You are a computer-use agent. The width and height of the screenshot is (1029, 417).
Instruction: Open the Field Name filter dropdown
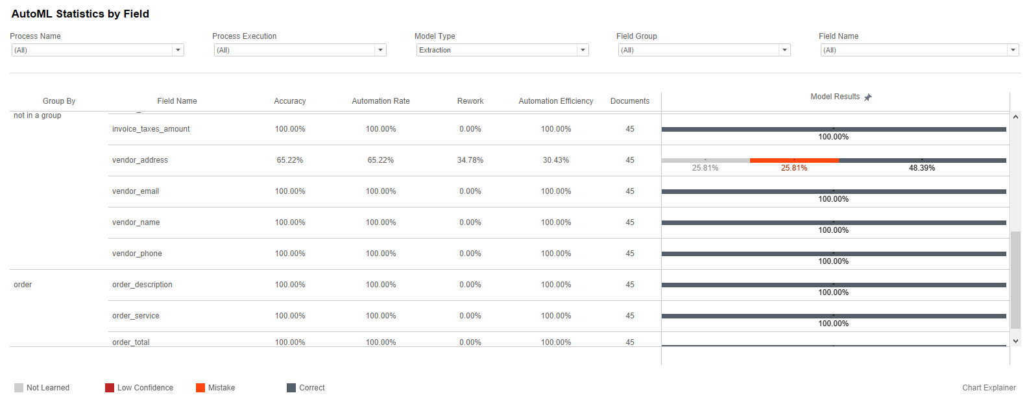920,50
